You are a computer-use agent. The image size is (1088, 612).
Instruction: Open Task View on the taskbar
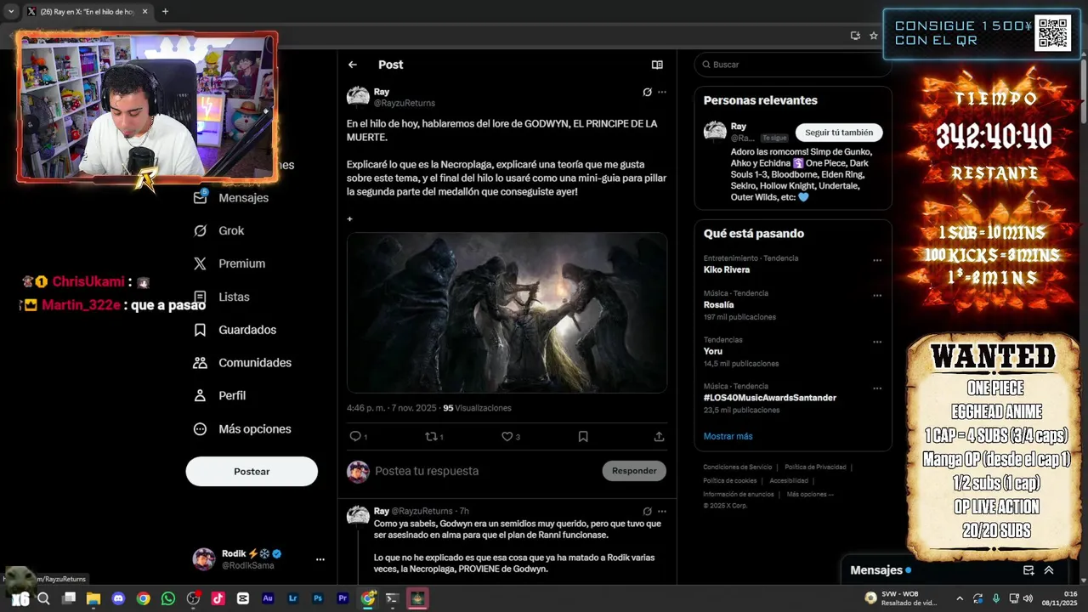point(69,598)
